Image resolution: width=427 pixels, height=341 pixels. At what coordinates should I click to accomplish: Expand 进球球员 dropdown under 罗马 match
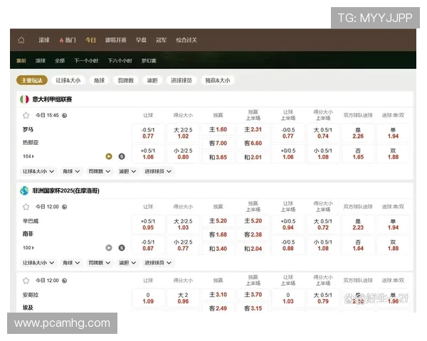(x=158, y=171)
